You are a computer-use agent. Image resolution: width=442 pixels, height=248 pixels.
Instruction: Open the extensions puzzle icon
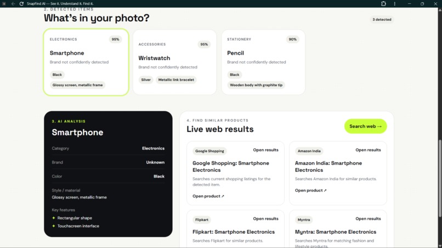tap(383, 4)
